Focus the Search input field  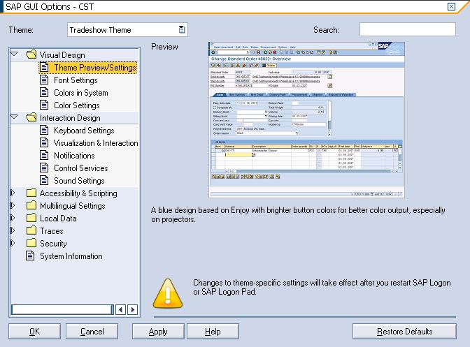click(407, 29)
